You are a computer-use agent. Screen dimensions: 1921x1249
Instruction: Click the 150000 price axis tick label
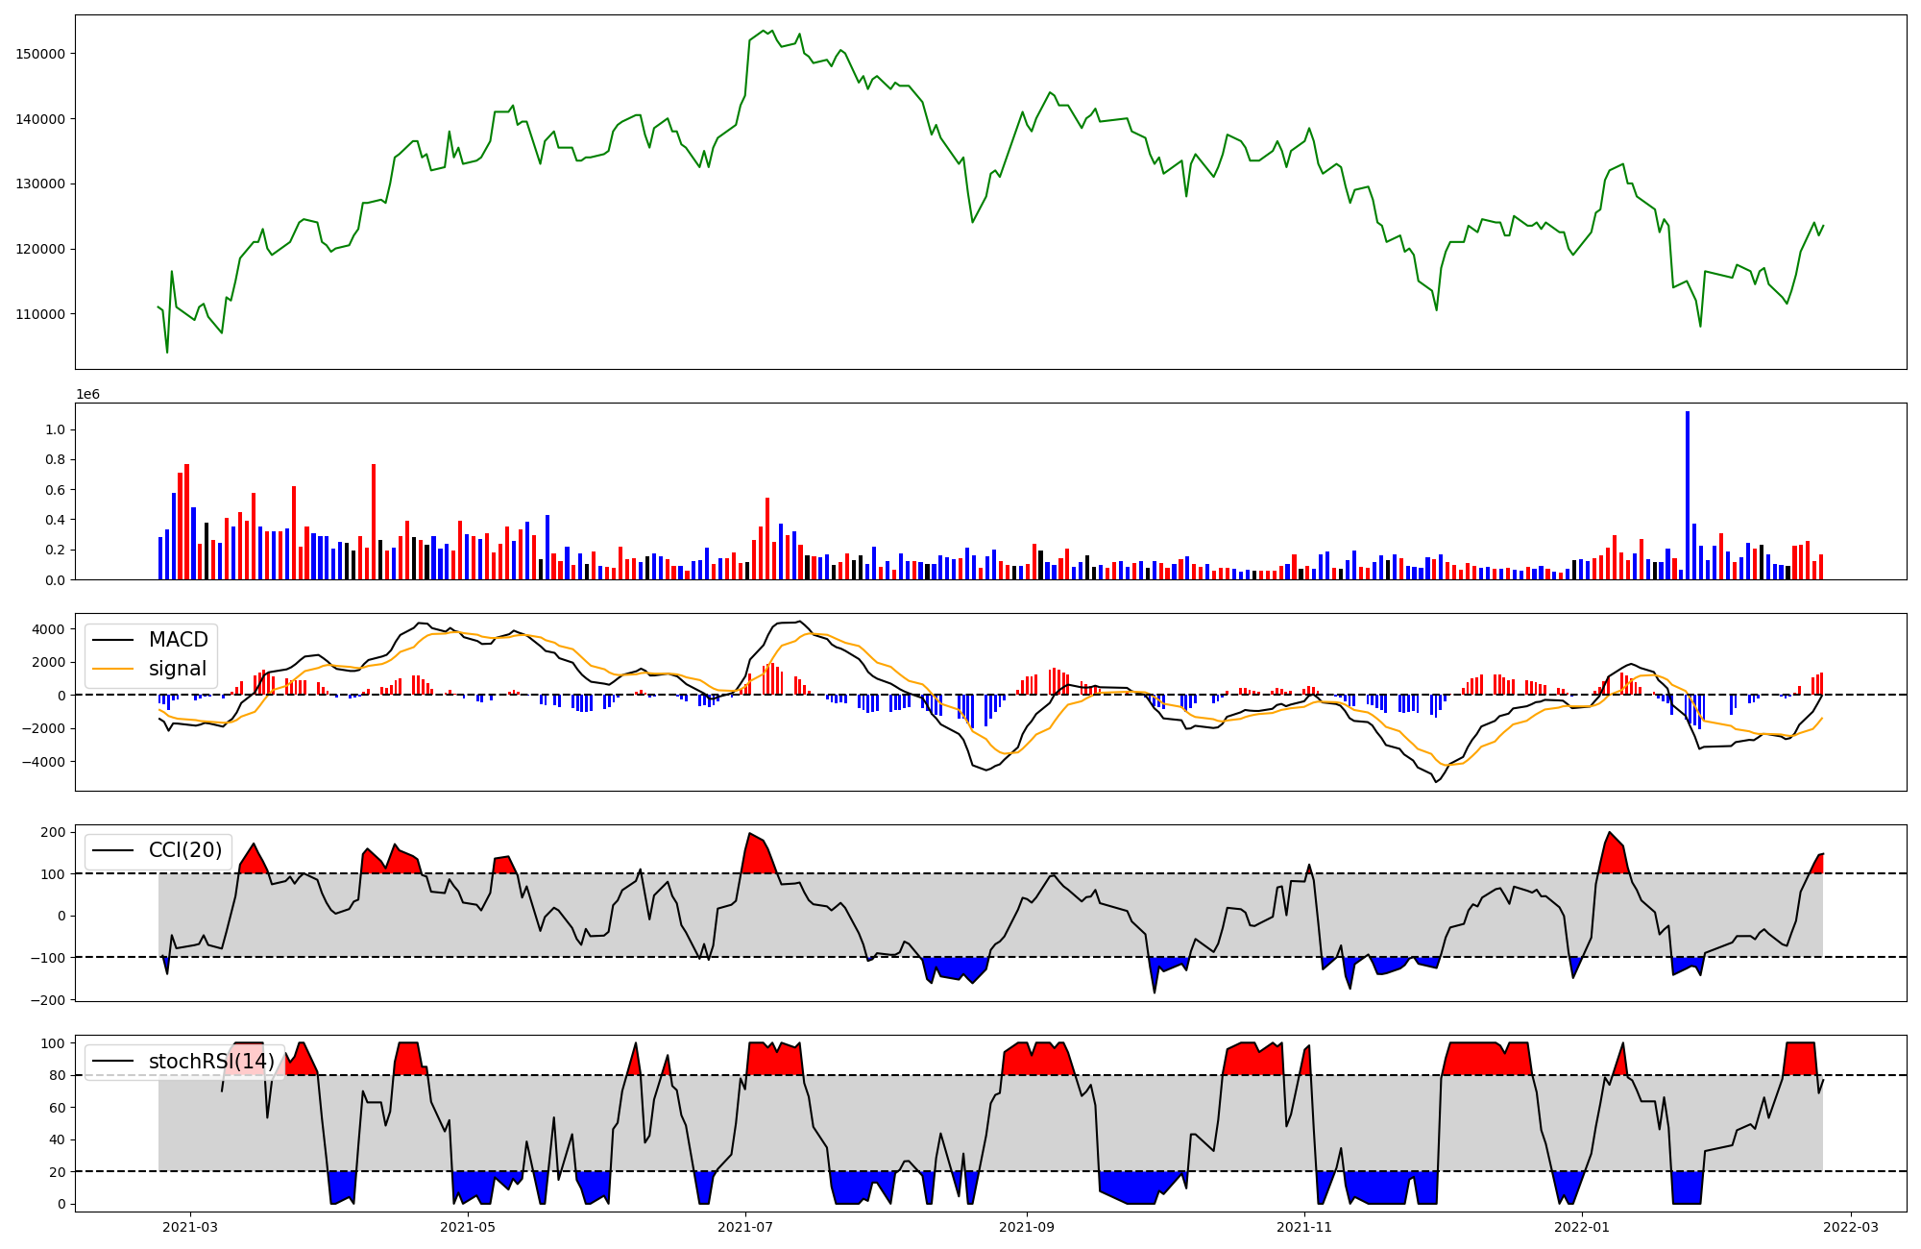(40, 54)
